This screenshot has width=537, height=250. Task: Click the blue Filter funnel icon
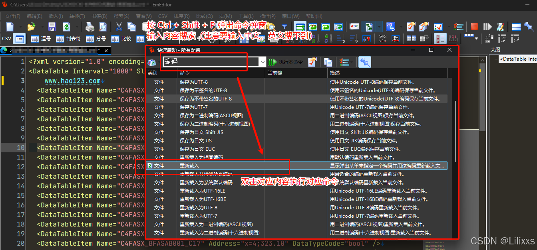pos(284,27)
